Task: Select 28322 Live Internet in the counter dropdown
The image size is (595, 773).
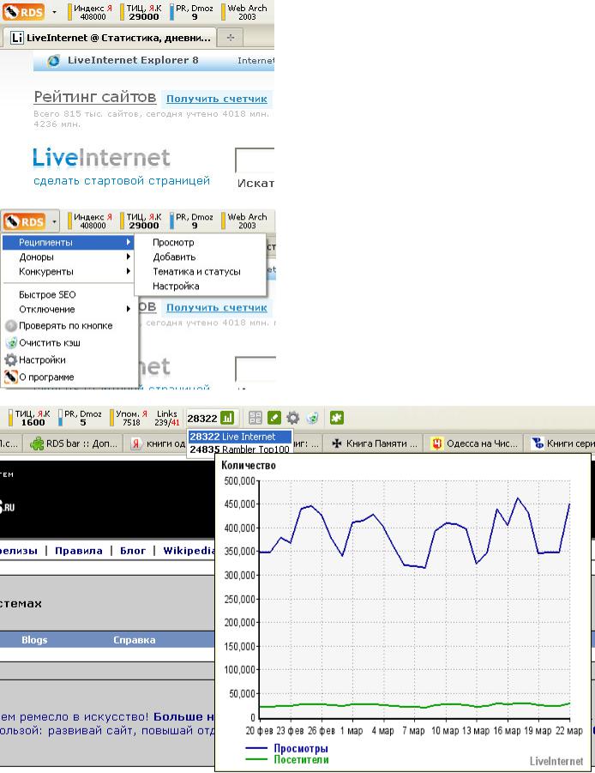Action: 240,437
